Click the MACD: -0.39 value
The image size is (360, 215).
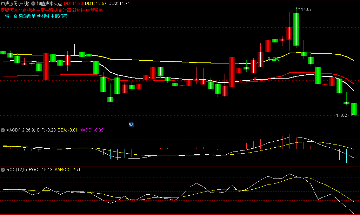91,130
